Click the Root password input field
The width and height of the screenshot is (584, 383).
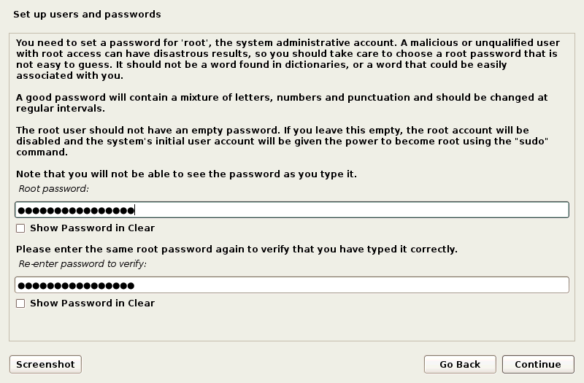click(350, 210)
